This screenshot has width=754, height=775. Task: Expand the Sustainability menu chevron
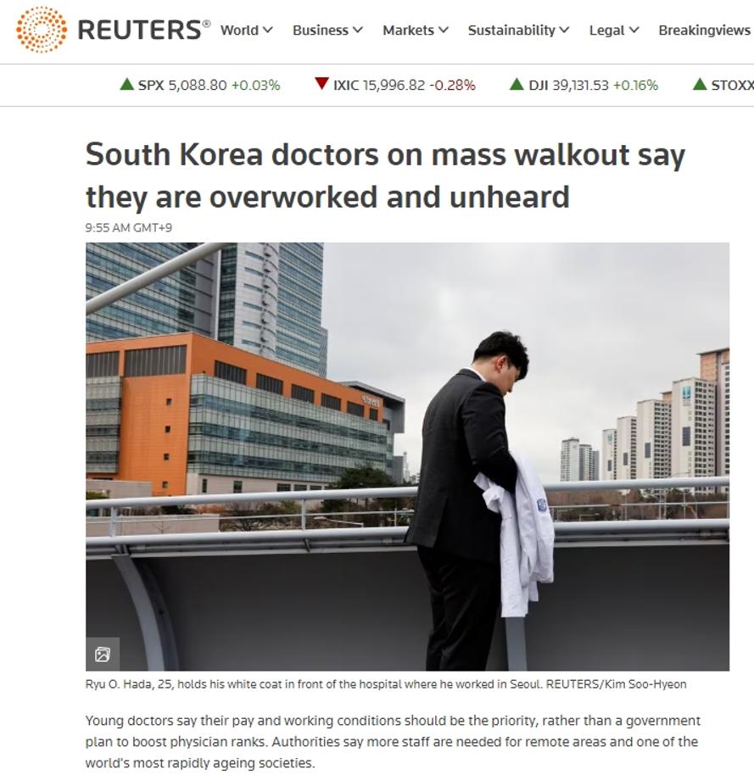564,30
